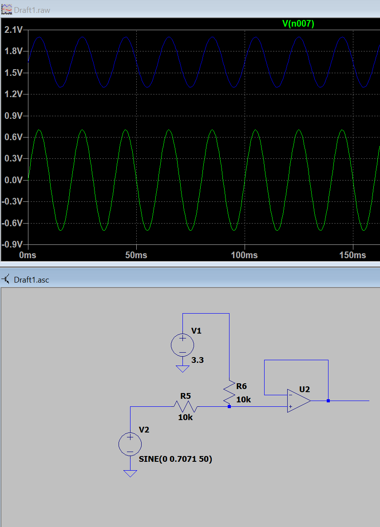Click the junction dot at the op-amp output

click(x=328, y=401)
